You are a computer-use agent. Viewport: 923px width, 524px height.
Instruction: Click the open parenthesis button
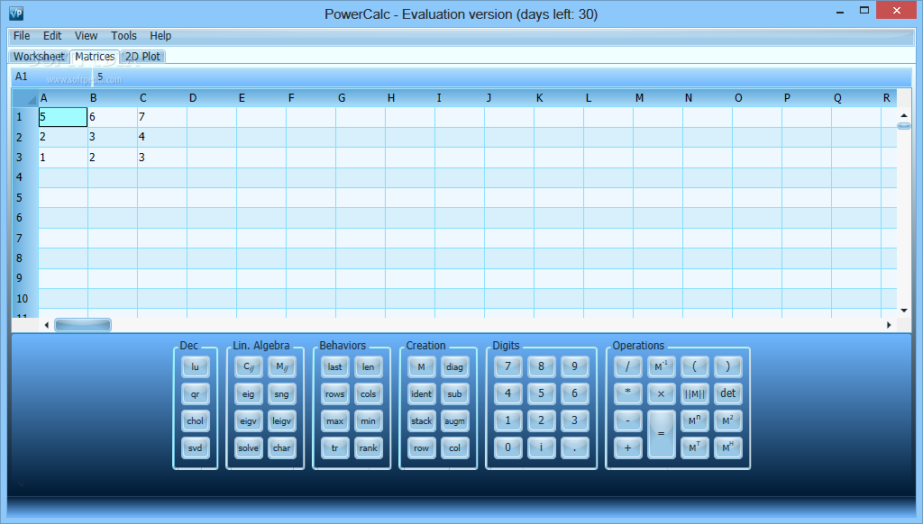tap(695, 367)
